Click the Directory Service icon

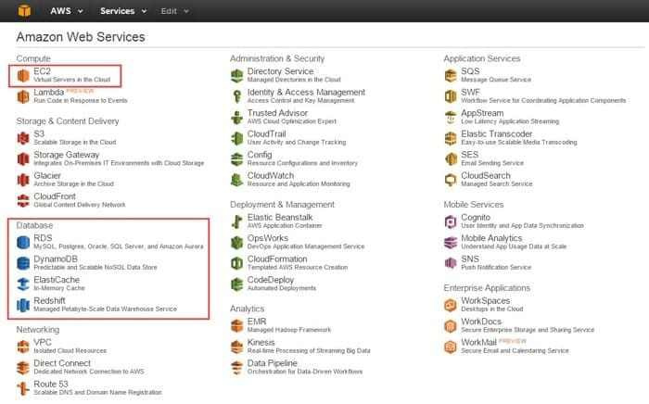coord(236,76)
